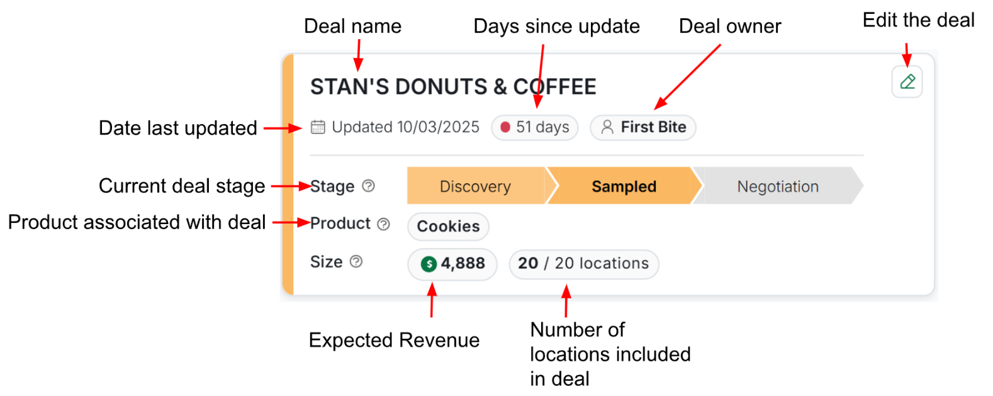Click the Deal owner annotation label
Image resolution: width=993 pixels, height=396 pixels.
coord(730,26)
